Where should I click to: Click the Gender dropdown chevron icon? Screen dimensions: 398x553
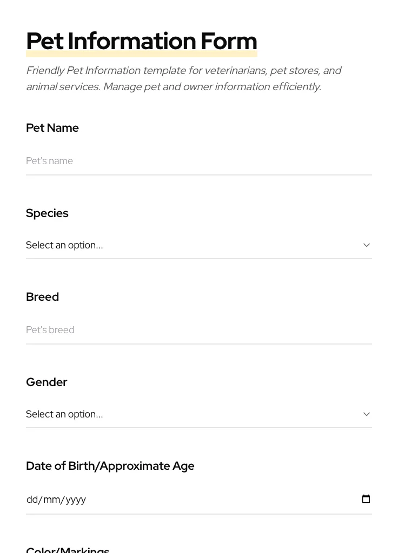(367, 414)
